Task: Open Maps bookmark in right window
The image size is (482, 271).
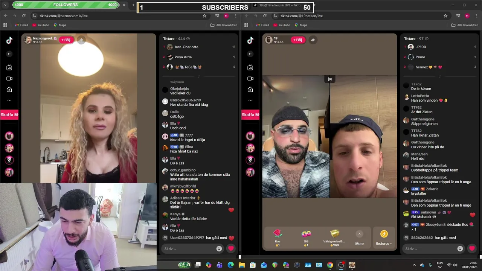Action: [300, 25]
